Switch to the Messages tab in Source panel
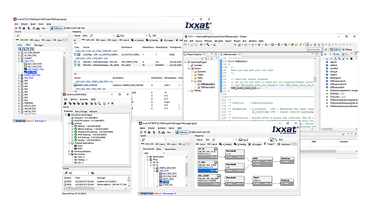 pos(38,45)
